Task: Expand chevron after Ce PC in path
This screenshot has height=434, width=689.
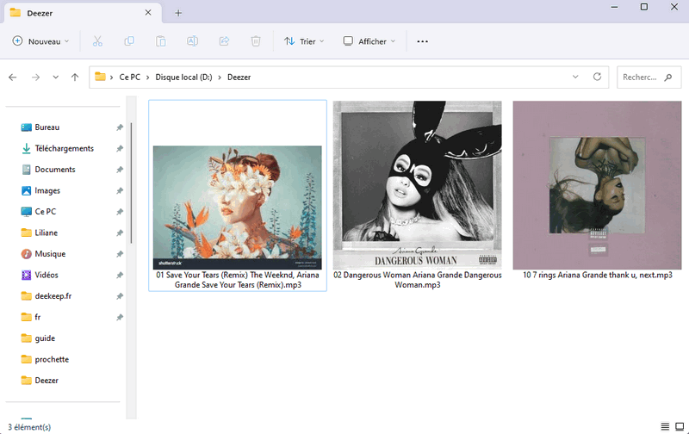Action: click(x=147, y=77)
